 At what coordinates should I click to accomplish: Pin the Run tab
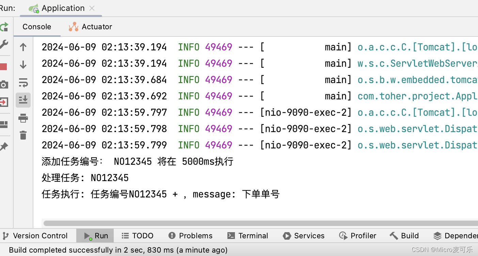tap(3, 147)
